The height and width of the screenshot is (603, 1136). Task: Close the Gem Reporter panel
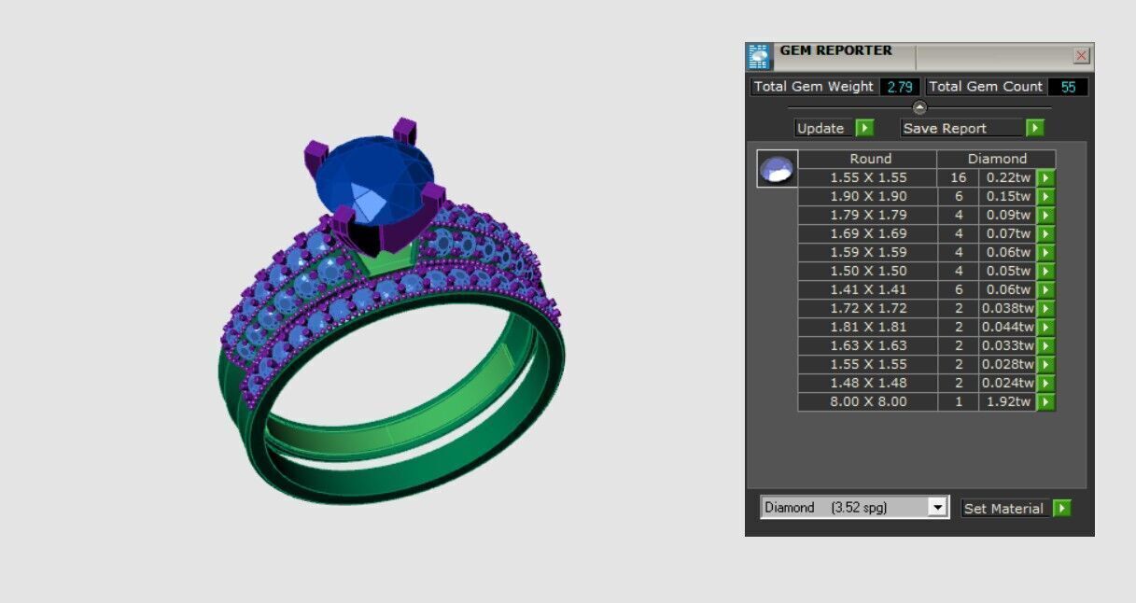[x=1081, y=56]
